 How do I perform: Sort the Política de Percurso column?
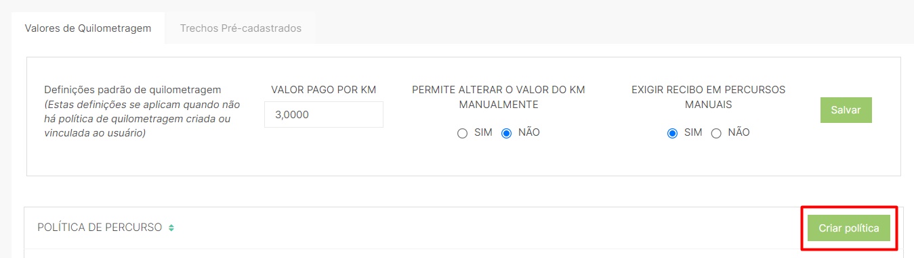(x=171, y=228)
